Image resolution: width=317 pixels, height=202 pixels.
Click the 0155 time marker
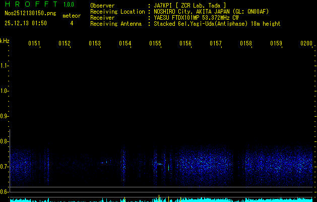point(155,43)
